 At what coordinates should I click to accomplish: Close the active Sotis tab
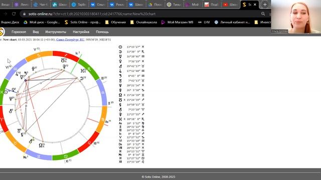255,4
